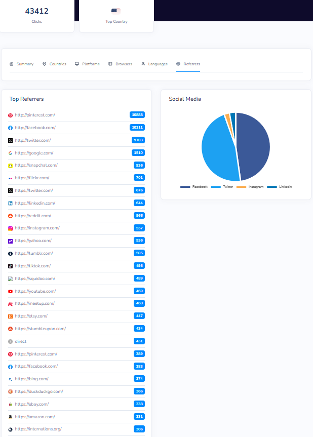Viewport: 313px width, 437px height.
Task: Click the Yahoo icon
Action: pos(10,241)
